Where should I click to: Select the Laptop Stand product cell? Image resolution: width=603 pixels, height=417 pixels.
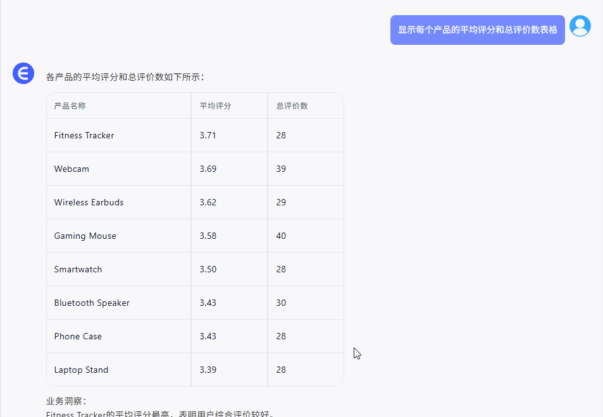[119, 370]
